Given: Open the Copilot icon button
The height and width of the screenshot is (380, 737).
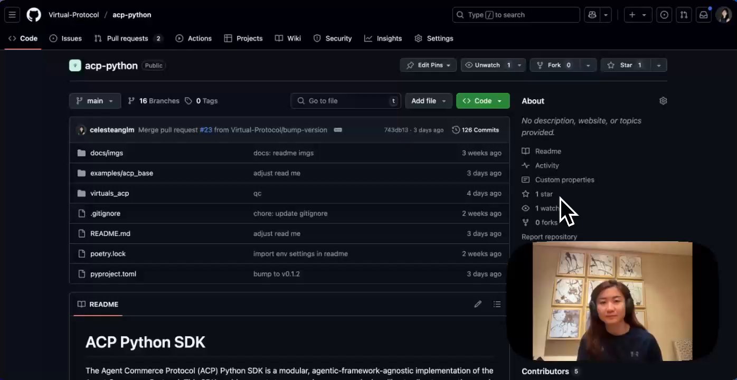Looking at the screenshot, I should pyautogui.click(x=592, y=15).
